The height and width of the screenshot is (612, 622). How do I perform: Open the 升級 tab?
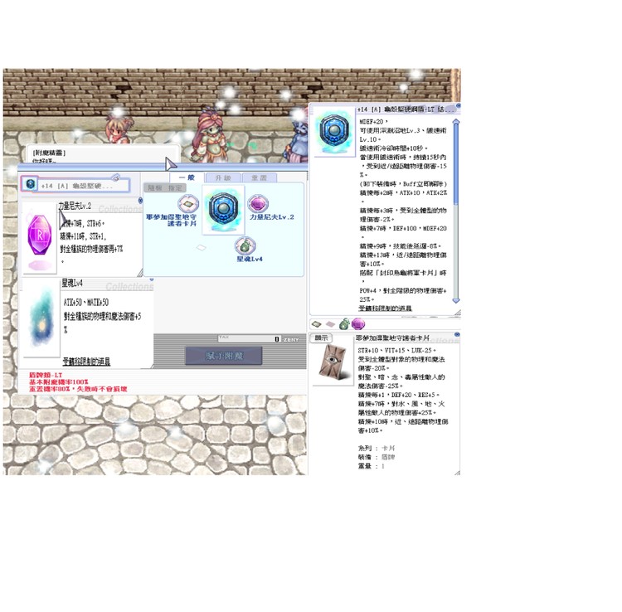tap(222, 178)
